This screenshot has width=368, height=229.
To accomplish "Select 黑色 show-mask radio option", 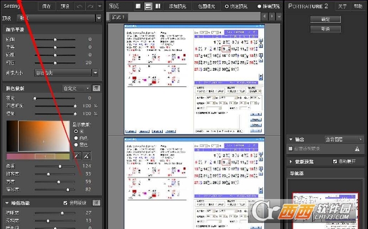I will [76, 144].
